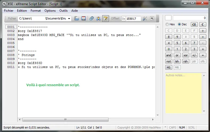This screenshot has width=210, height=132.
Task: Click line number 0011 in gutter
Action: click(x=11, y=67)
